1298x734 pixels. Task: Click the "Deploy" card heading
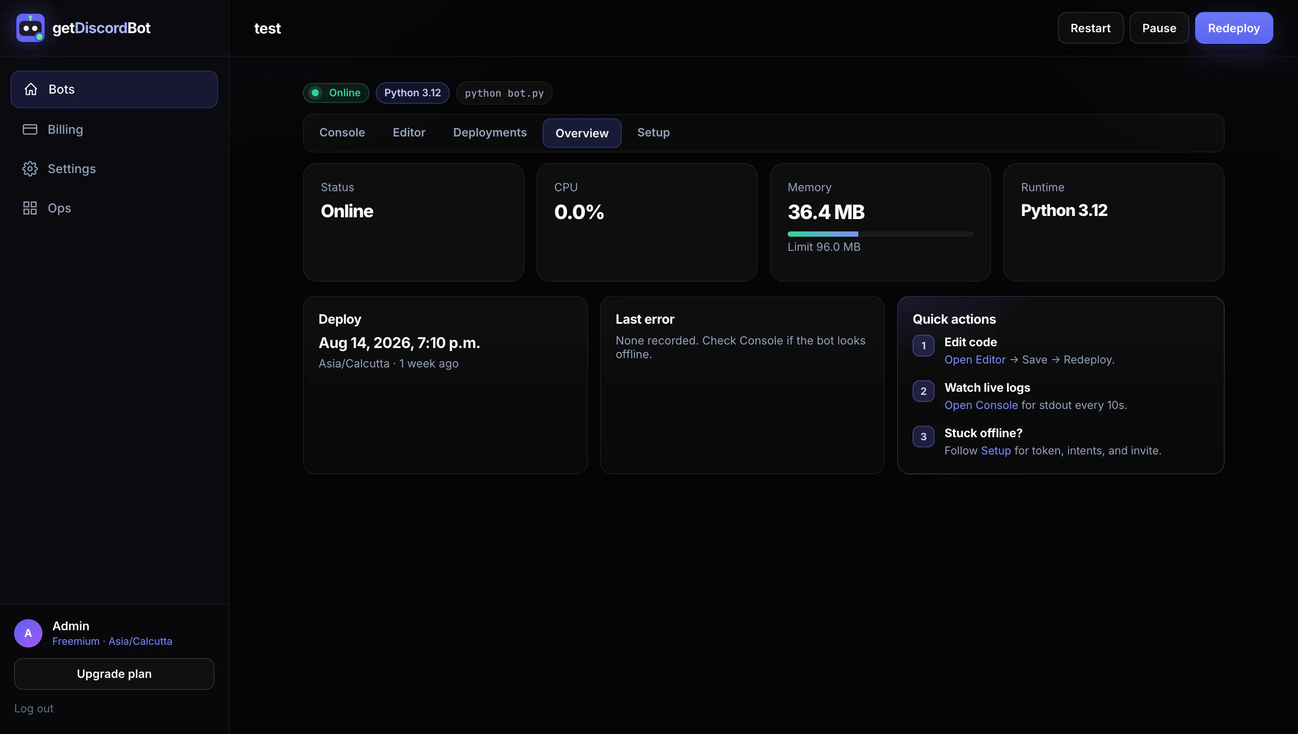(340, 319)
